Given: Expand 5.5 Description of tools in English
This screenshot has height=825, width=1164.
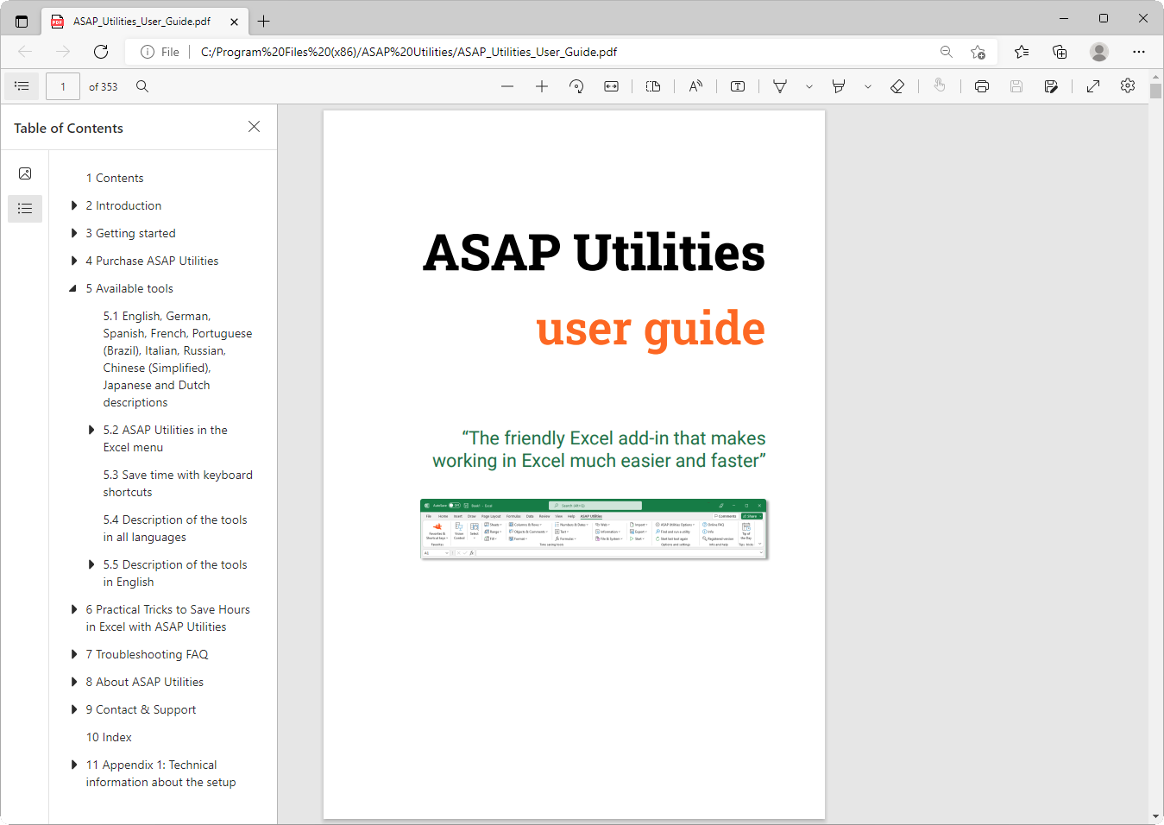Looking at the screenshot, I should click(91, 564).
